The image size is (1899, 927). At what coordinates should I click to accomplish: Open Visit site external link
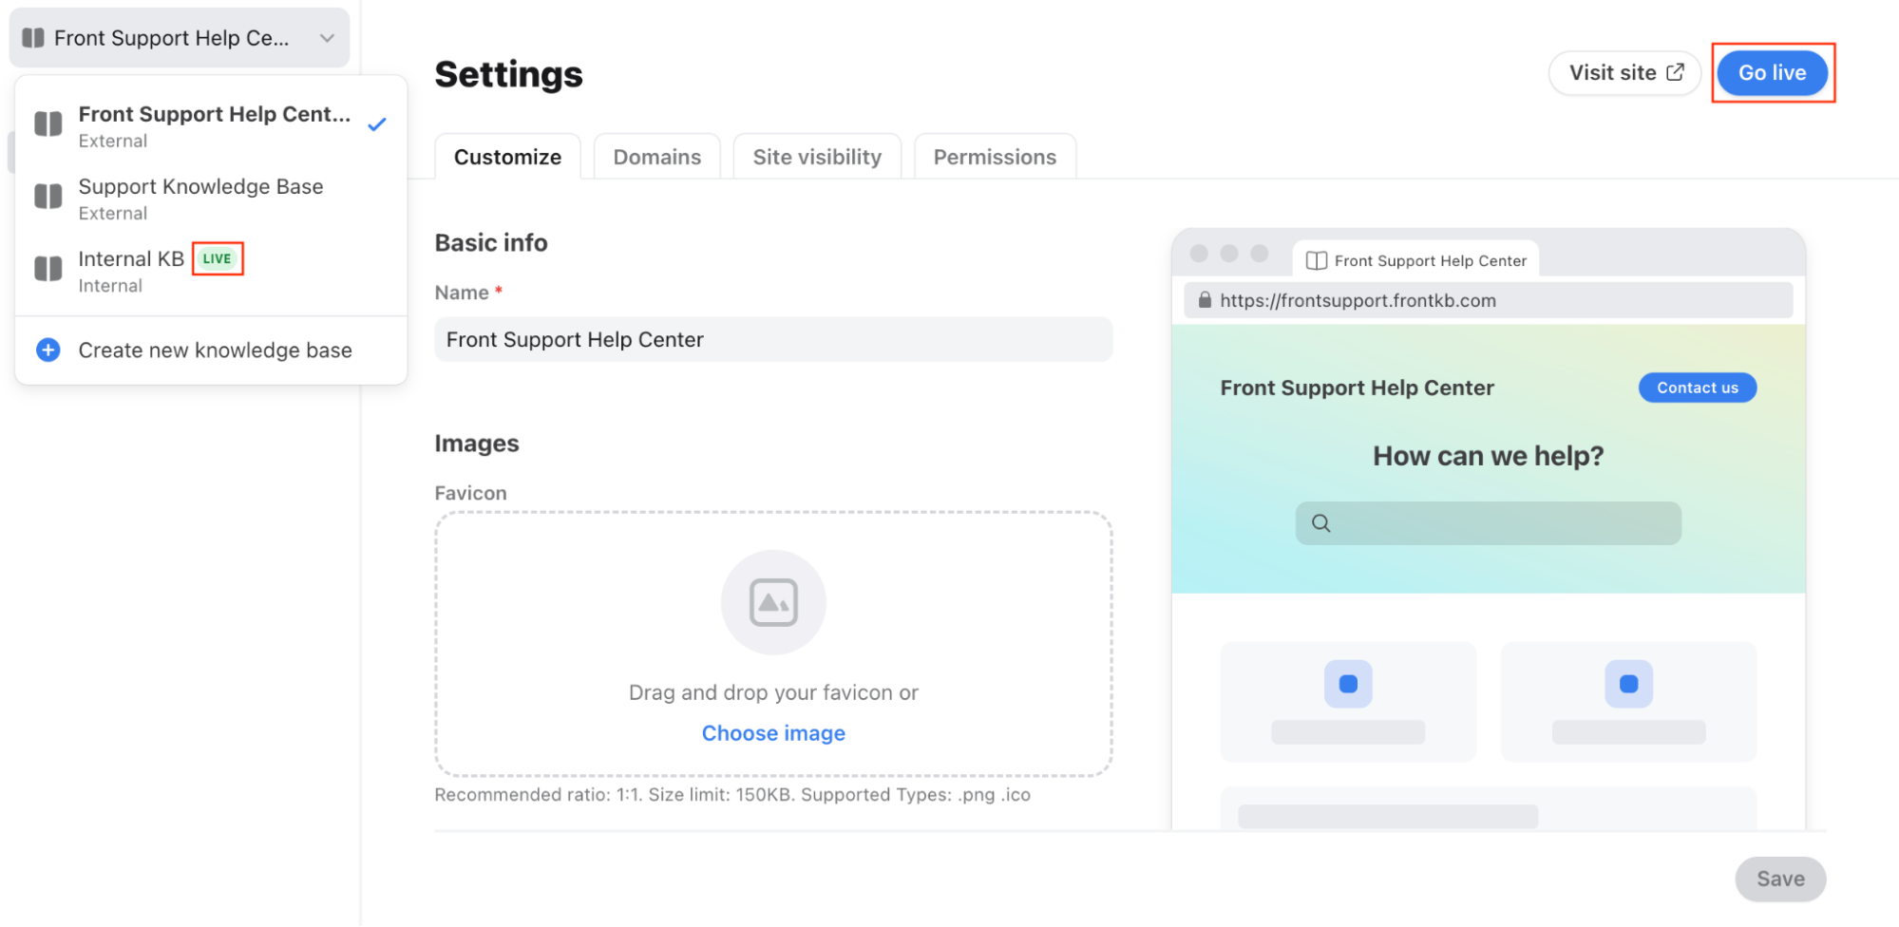1624,73
